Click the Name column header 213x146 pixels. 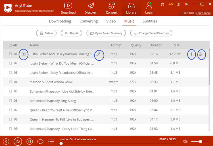pyautogui.click(x=34, y=45)
